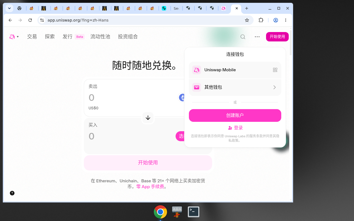Open the 流动性池 navigation item
Screen dimensions: 354x221
[100, 36]
